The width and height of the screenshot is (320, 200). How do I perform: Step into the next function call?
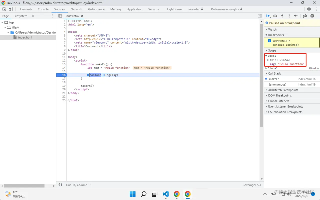pyautogui.click(x=282, y=16)
